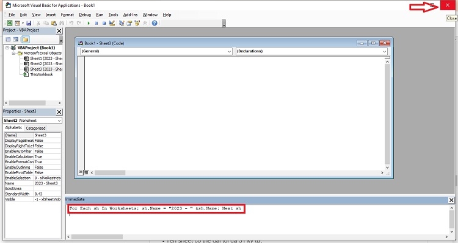Open the File menu

click(12, 15)
